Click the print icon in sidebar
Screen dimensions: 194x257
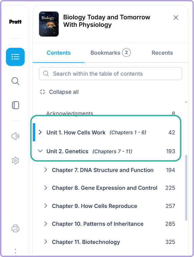click(15, 228)
